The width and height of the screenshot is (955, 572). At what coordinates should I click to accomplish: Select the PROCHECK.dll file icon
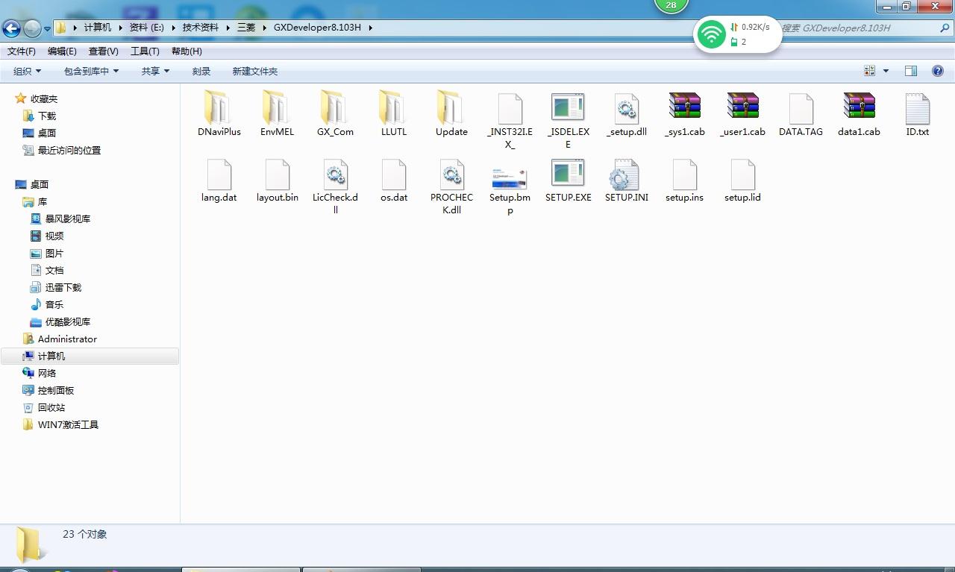coord(451,174)
